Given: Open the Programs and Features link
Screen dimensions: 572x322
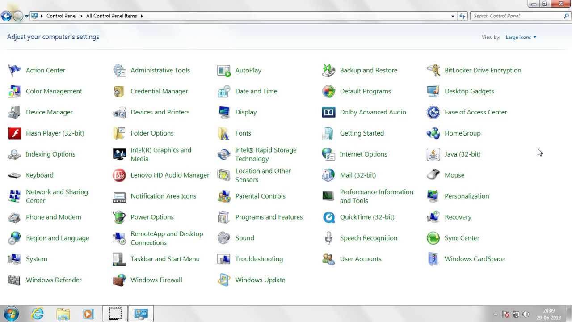Looking at the screenshot, I should 269,217.
